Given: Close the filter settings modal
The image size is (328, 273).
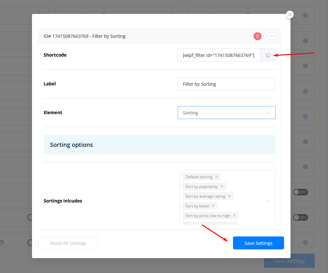Looking at the screenshot, I should [x=290, y=15].
